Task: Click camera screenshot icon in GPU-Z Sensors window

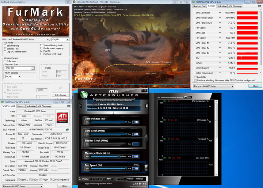Action: tap(260, 6)
